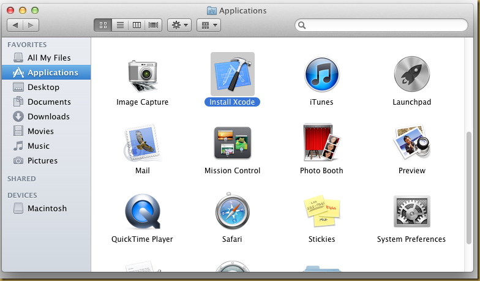The height and width of the screenshot is (281, 480).
Task: Select the Mission Control icon
Action: [x=232, y=144]
